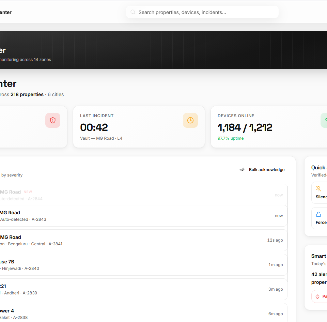The height and width of the screenshot is (322, 327).
Task: Click the 1,184 / 1,212 devices value
Action: tap(245, 127)
